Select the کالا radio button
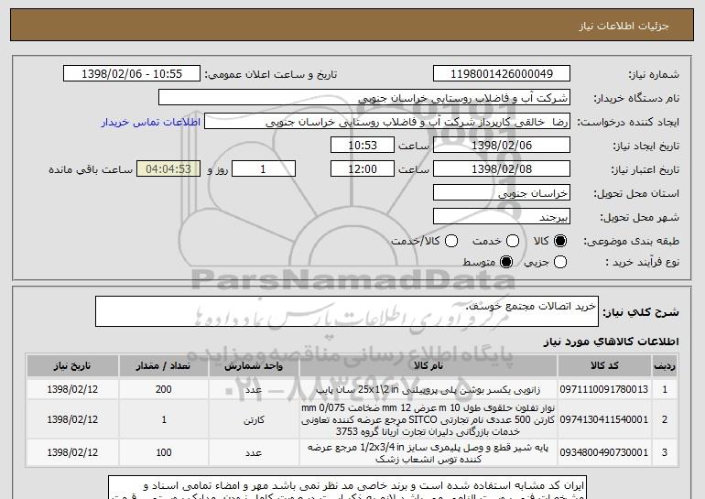This screenshot has height=499, width=705. [x=560, y=241]
